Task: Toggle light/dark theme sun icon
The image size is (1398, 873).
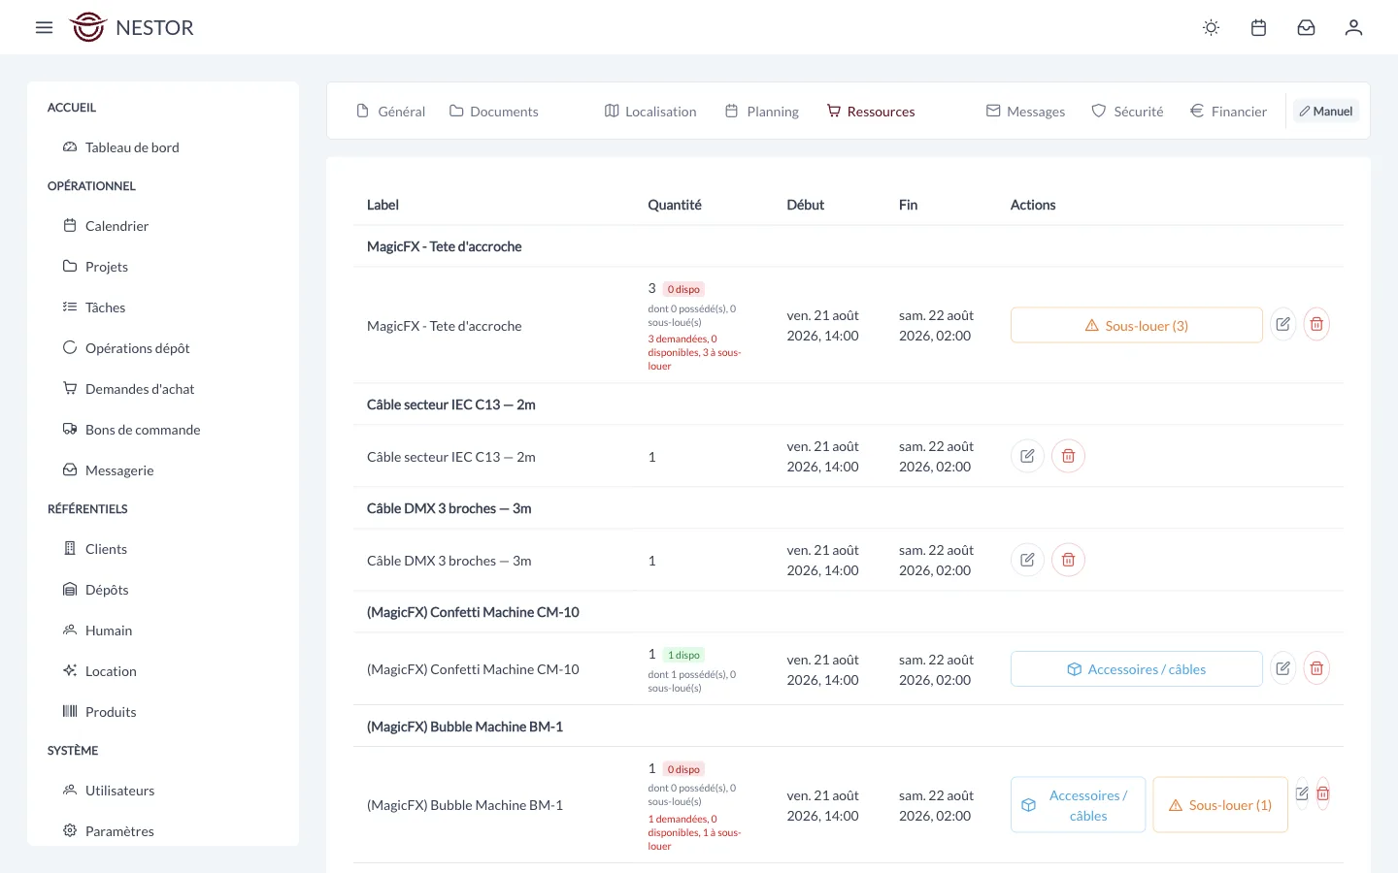Action: point(1211,27)
